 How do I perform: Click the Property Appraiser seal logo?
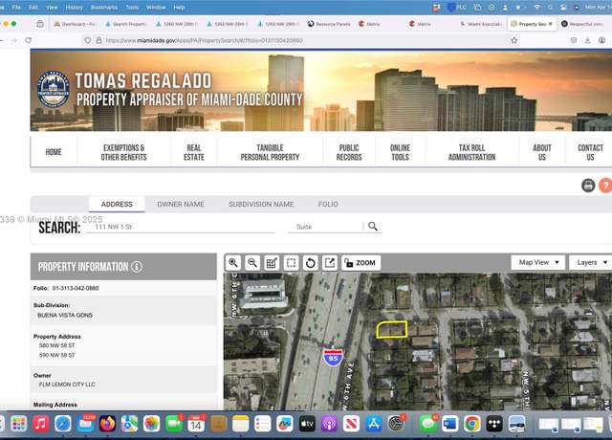point(54,89)
